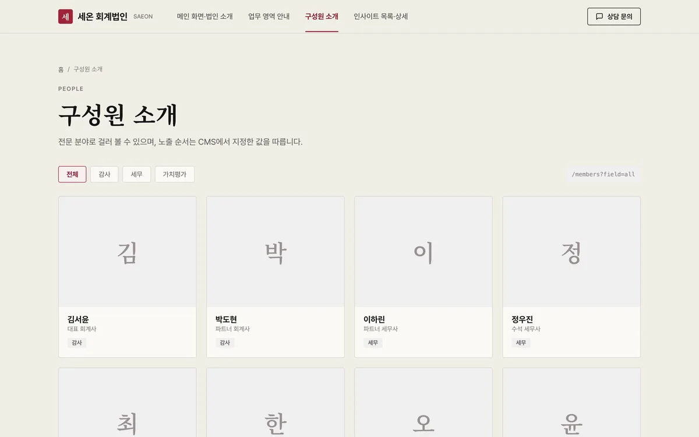Open 박도현's portrait thumbnail
This screenshot has height=437, width=699.
[x=276, y=252]
